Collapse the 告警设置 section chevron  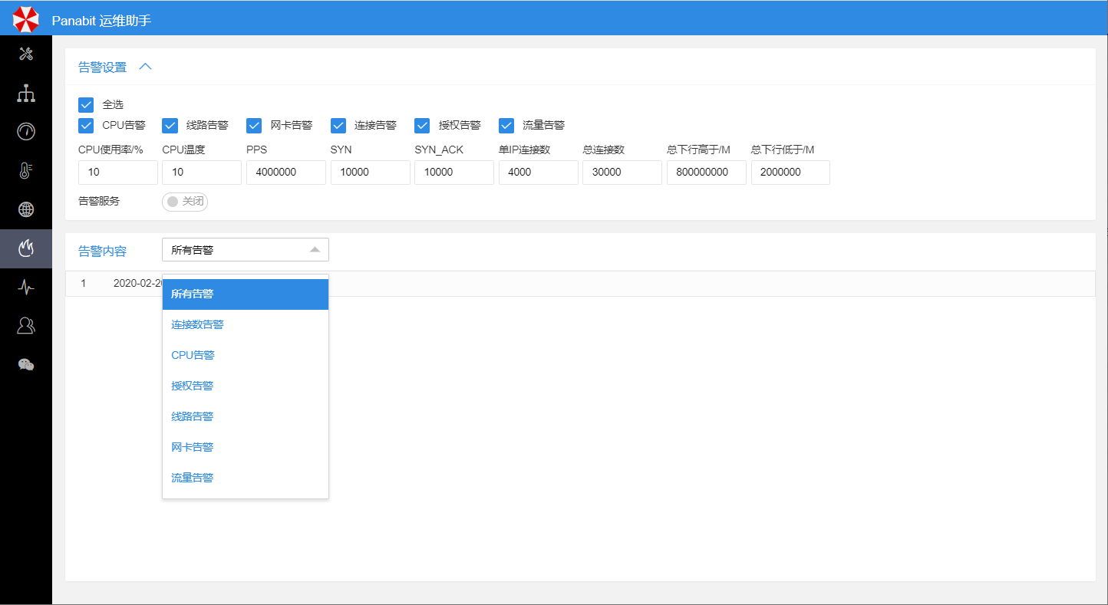coord(145,67)
